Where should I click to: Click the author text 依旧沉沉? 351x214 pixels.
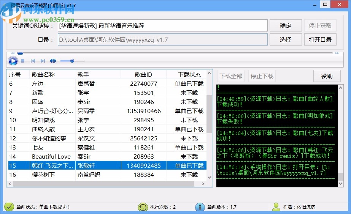306,207
